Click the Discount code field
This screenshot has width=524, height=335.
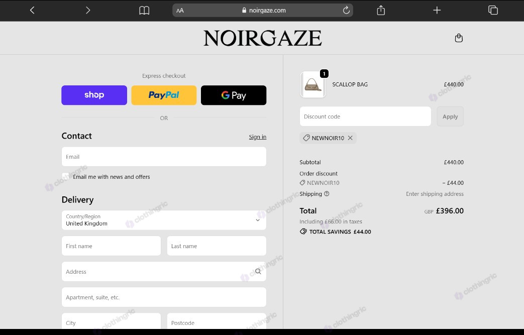(x=365, y=117)
